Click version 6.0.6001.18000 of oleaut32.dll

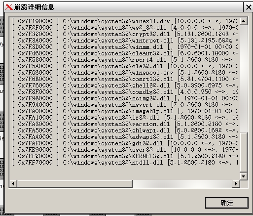tap(205, 53)
